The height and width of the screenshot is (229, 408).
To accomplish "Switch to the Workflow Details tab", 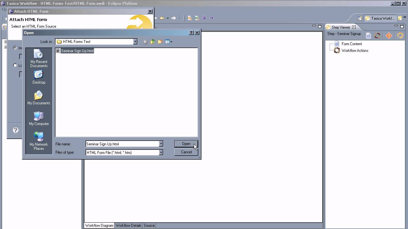I will click(x=128, y=226).
